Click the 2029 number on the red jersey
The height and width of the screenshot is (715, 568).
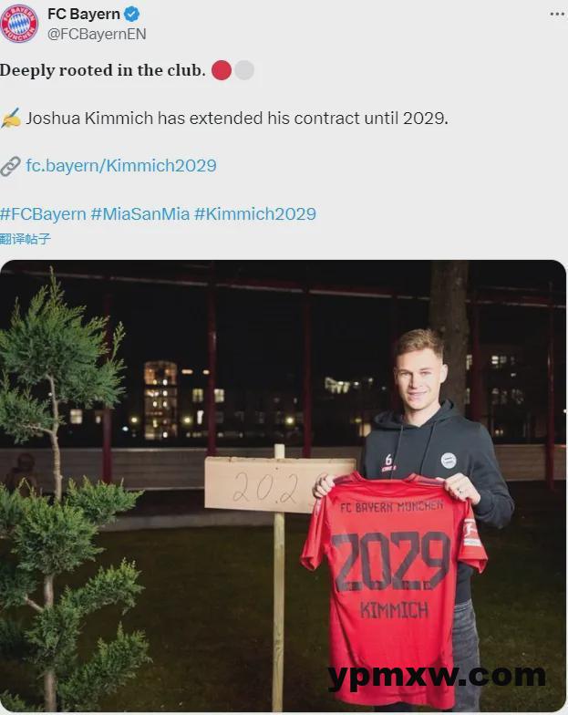[390, 562]
